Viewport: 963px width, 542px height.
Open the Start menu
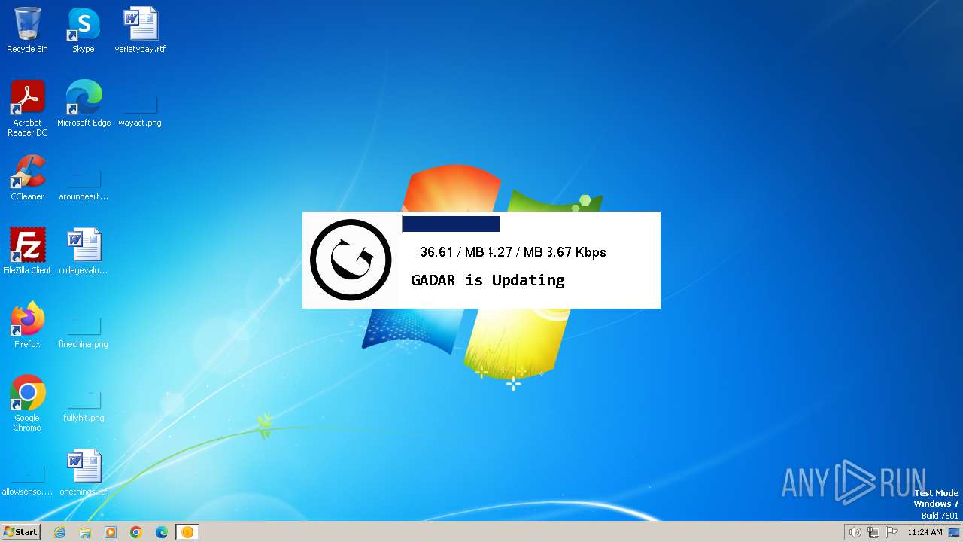[20, 532]
